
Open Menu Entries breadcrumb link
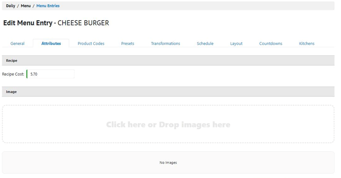(x=48, y=6)
